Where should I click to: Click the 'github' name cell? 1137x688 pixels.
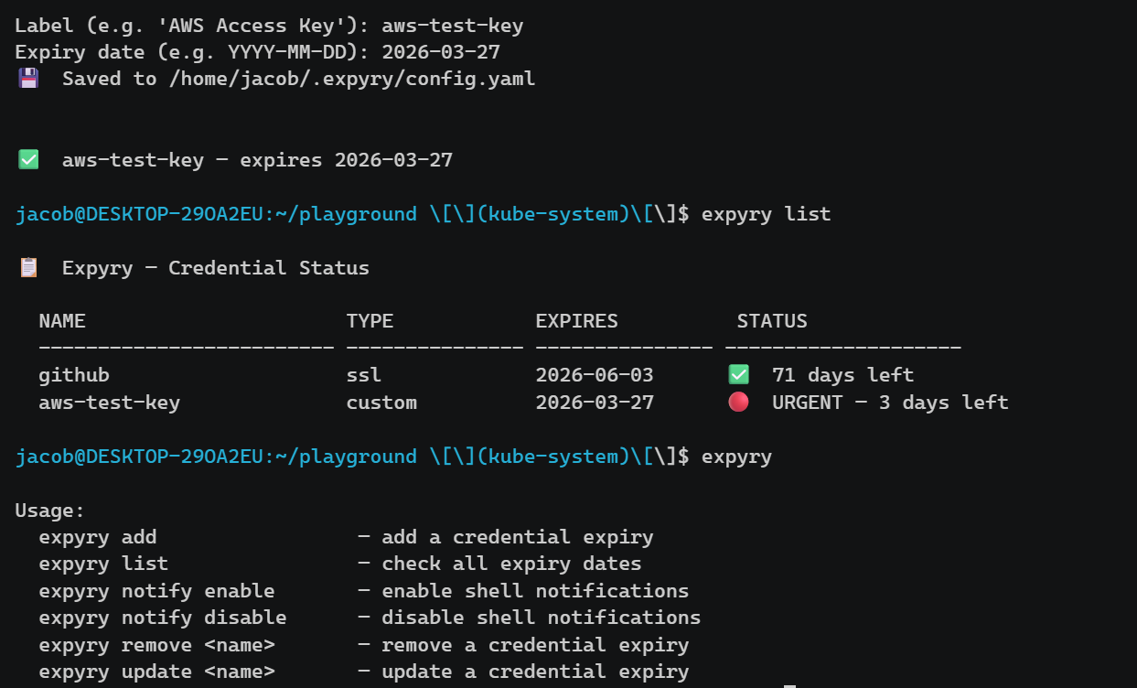click(74, 375)
